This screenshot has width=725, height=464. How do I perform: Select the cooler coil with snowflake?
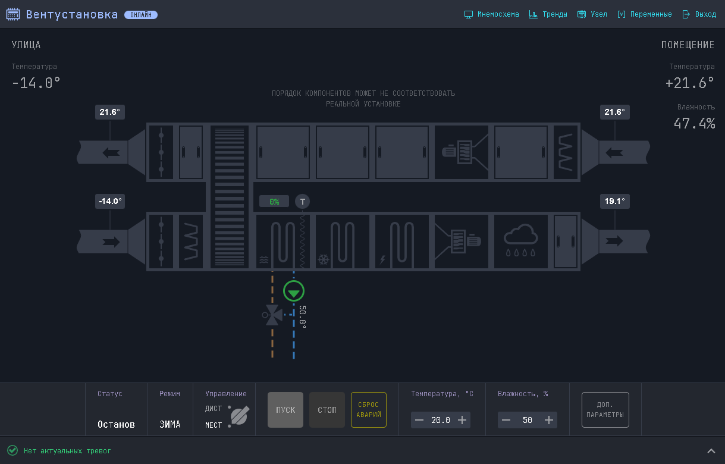coord(343,242)
